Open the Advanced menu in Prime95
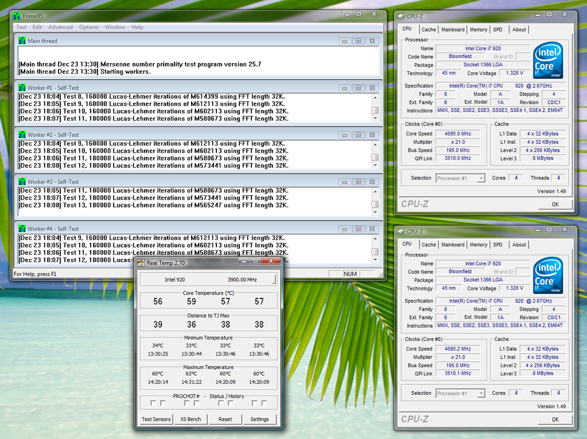Image resolution: width=587 pixels, height=439 pixels. coord(60,27)
